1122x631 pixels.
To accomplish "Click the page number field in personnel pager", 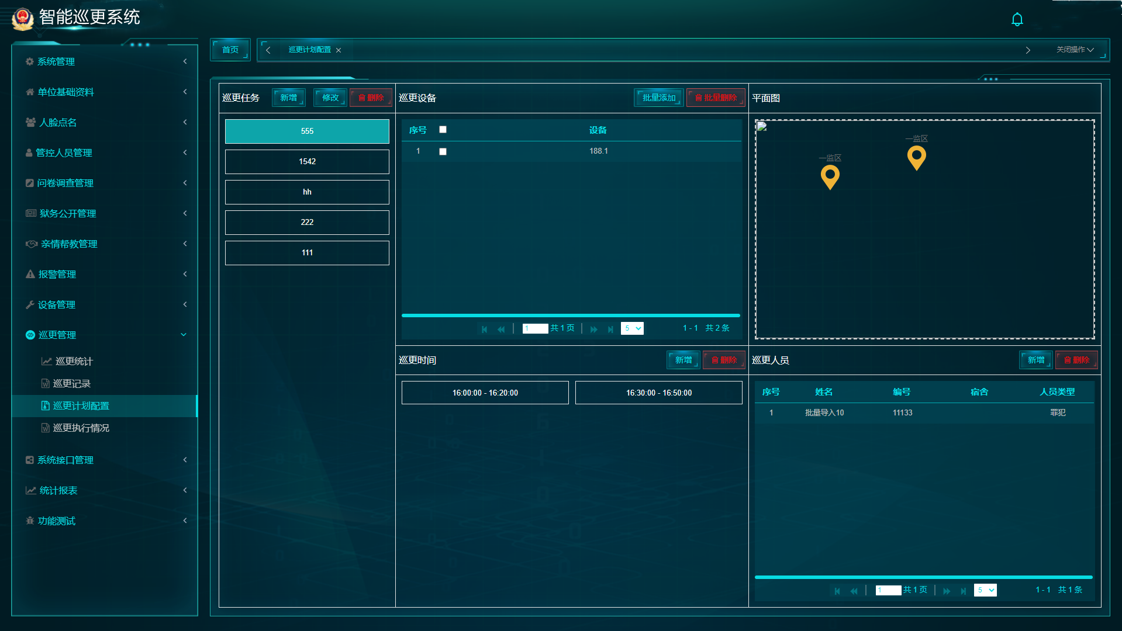I will click(x=888, y=590).
